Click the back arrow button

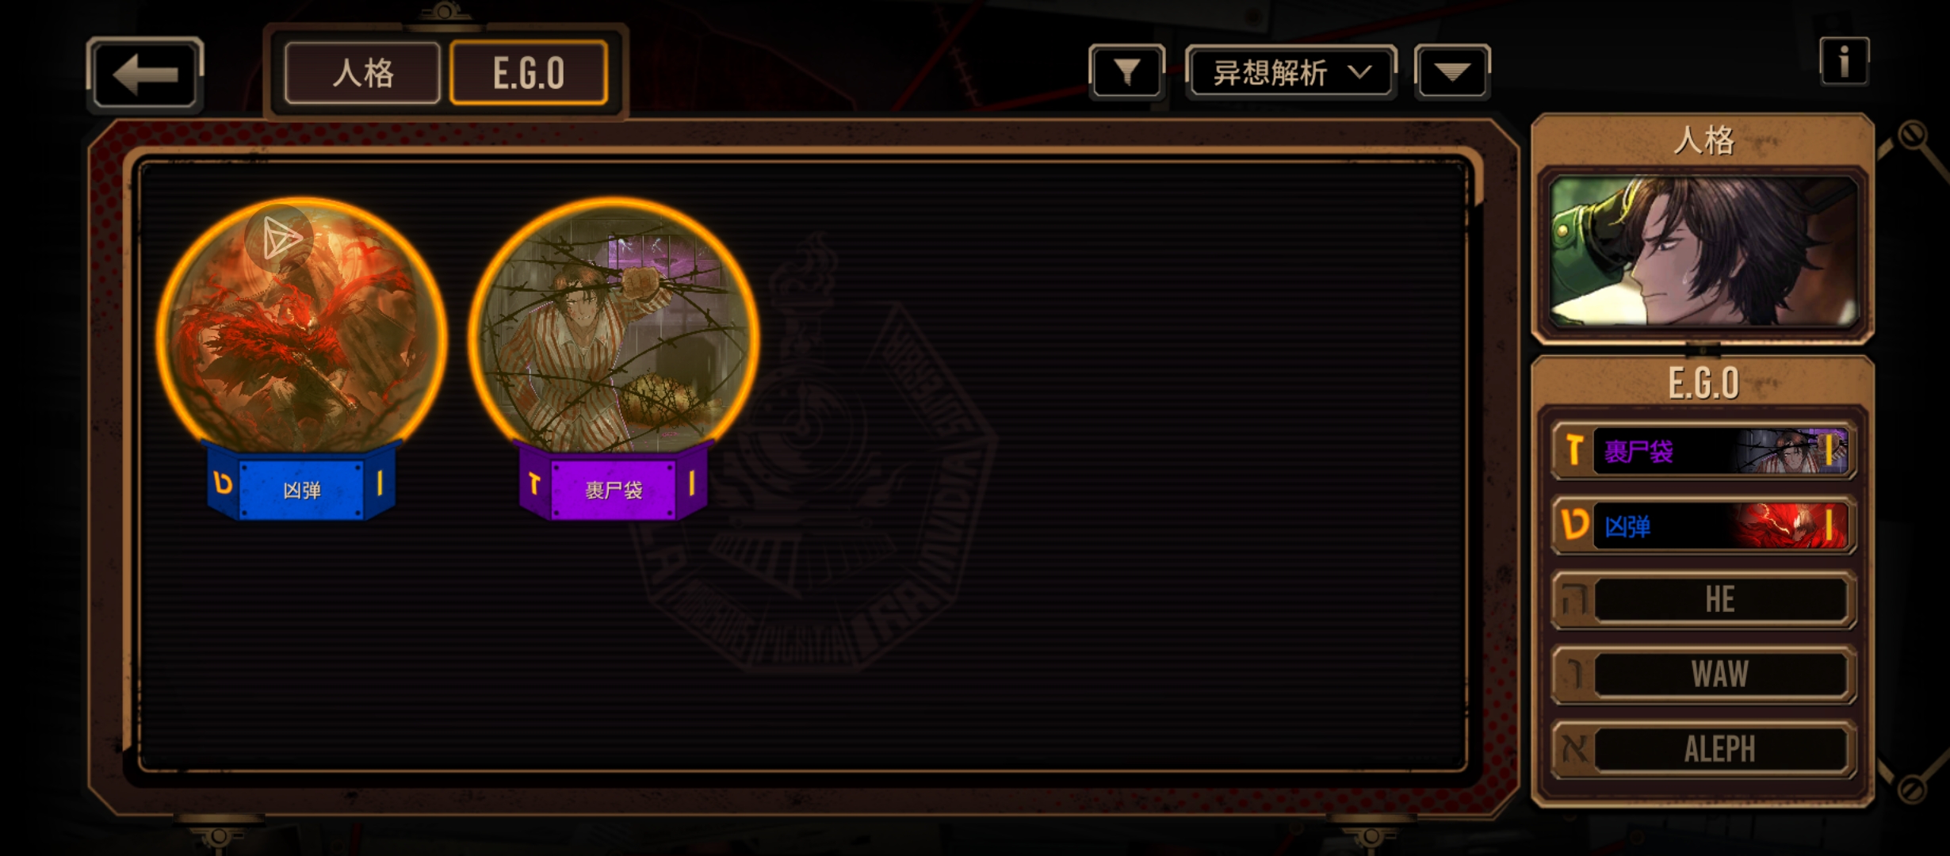coord(144,75)
